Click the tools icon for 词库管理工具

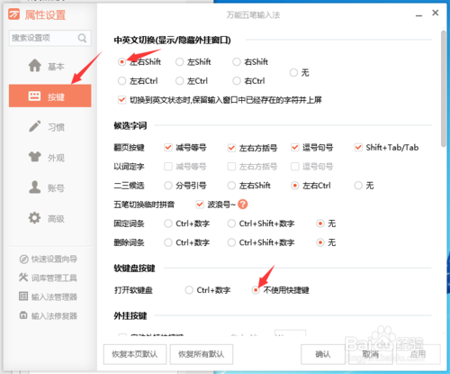23,278
